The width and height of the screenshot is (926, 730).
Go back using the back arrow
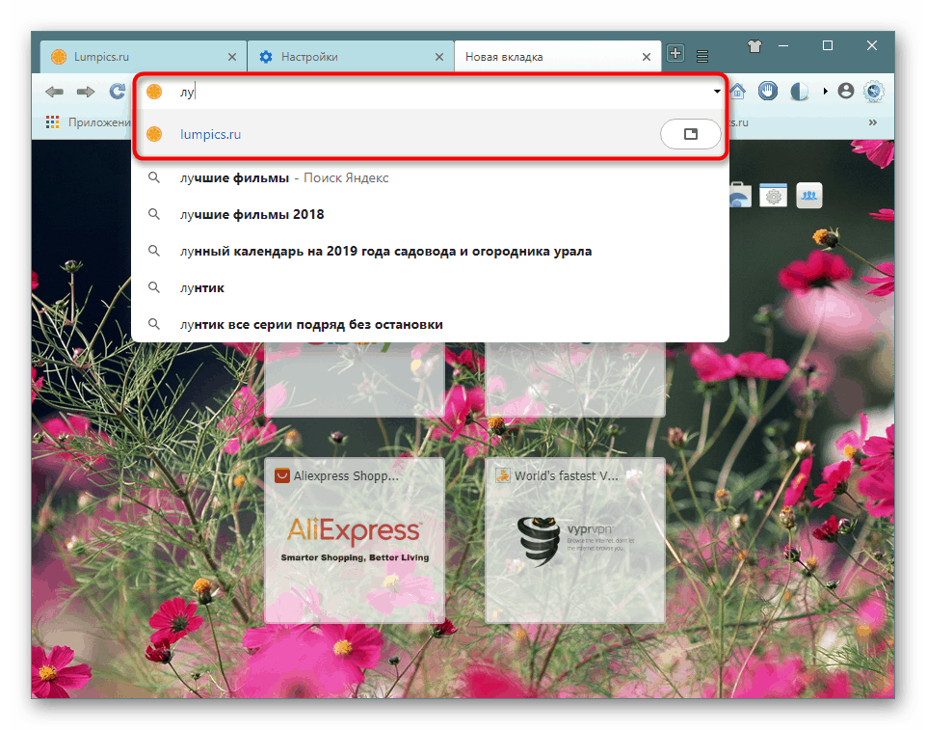pos(54,91)
